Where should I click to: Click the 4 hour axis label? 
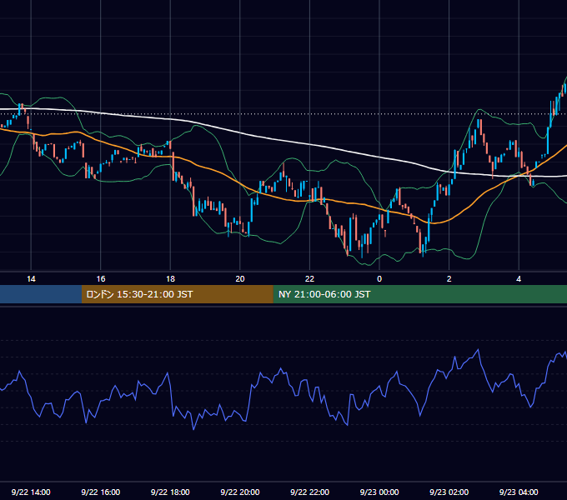click(x=519, y=279)
